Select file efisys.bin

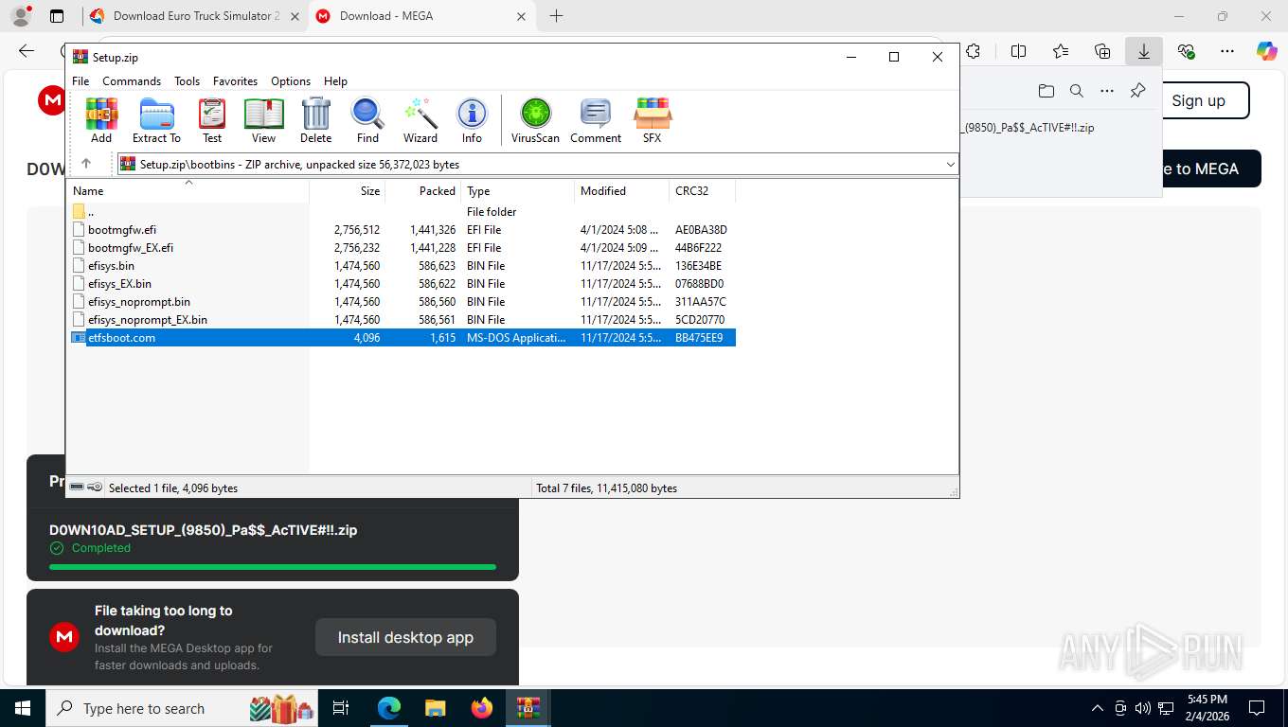[x=111, y=266]
